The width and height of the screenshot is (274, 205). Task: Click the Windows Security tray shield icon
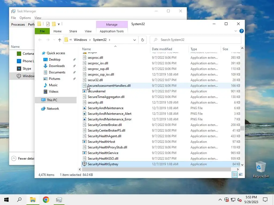click(226, 200)
